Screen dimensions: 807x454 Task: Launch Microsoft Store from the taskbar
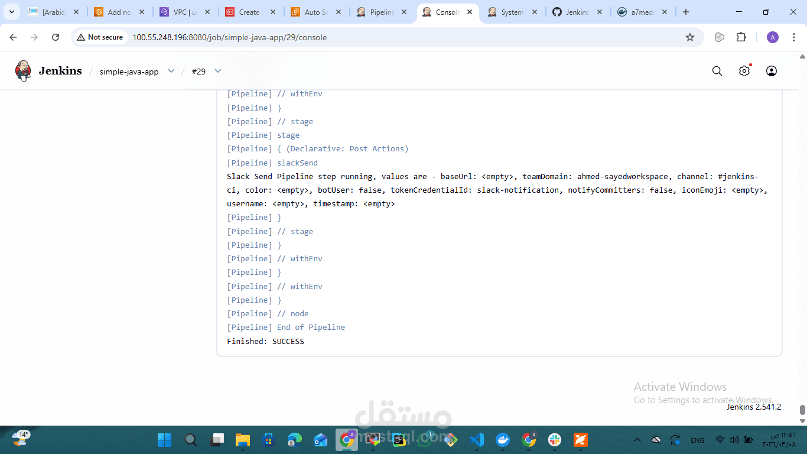point(269,440)
